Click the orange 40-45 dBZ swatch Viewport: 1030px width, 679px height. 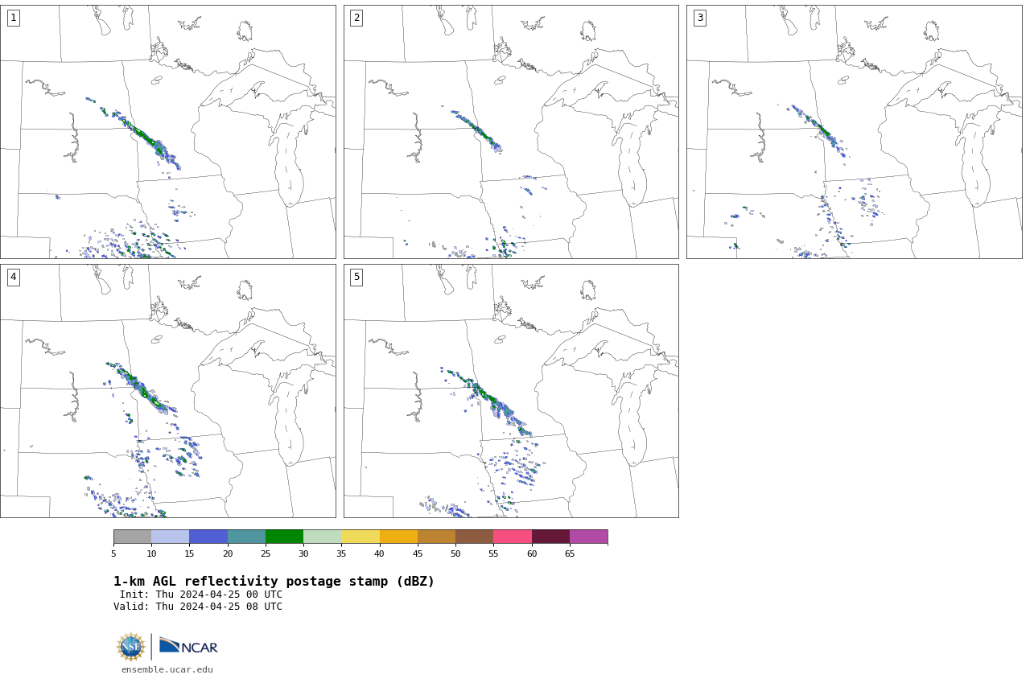click(x=398, y=537)
